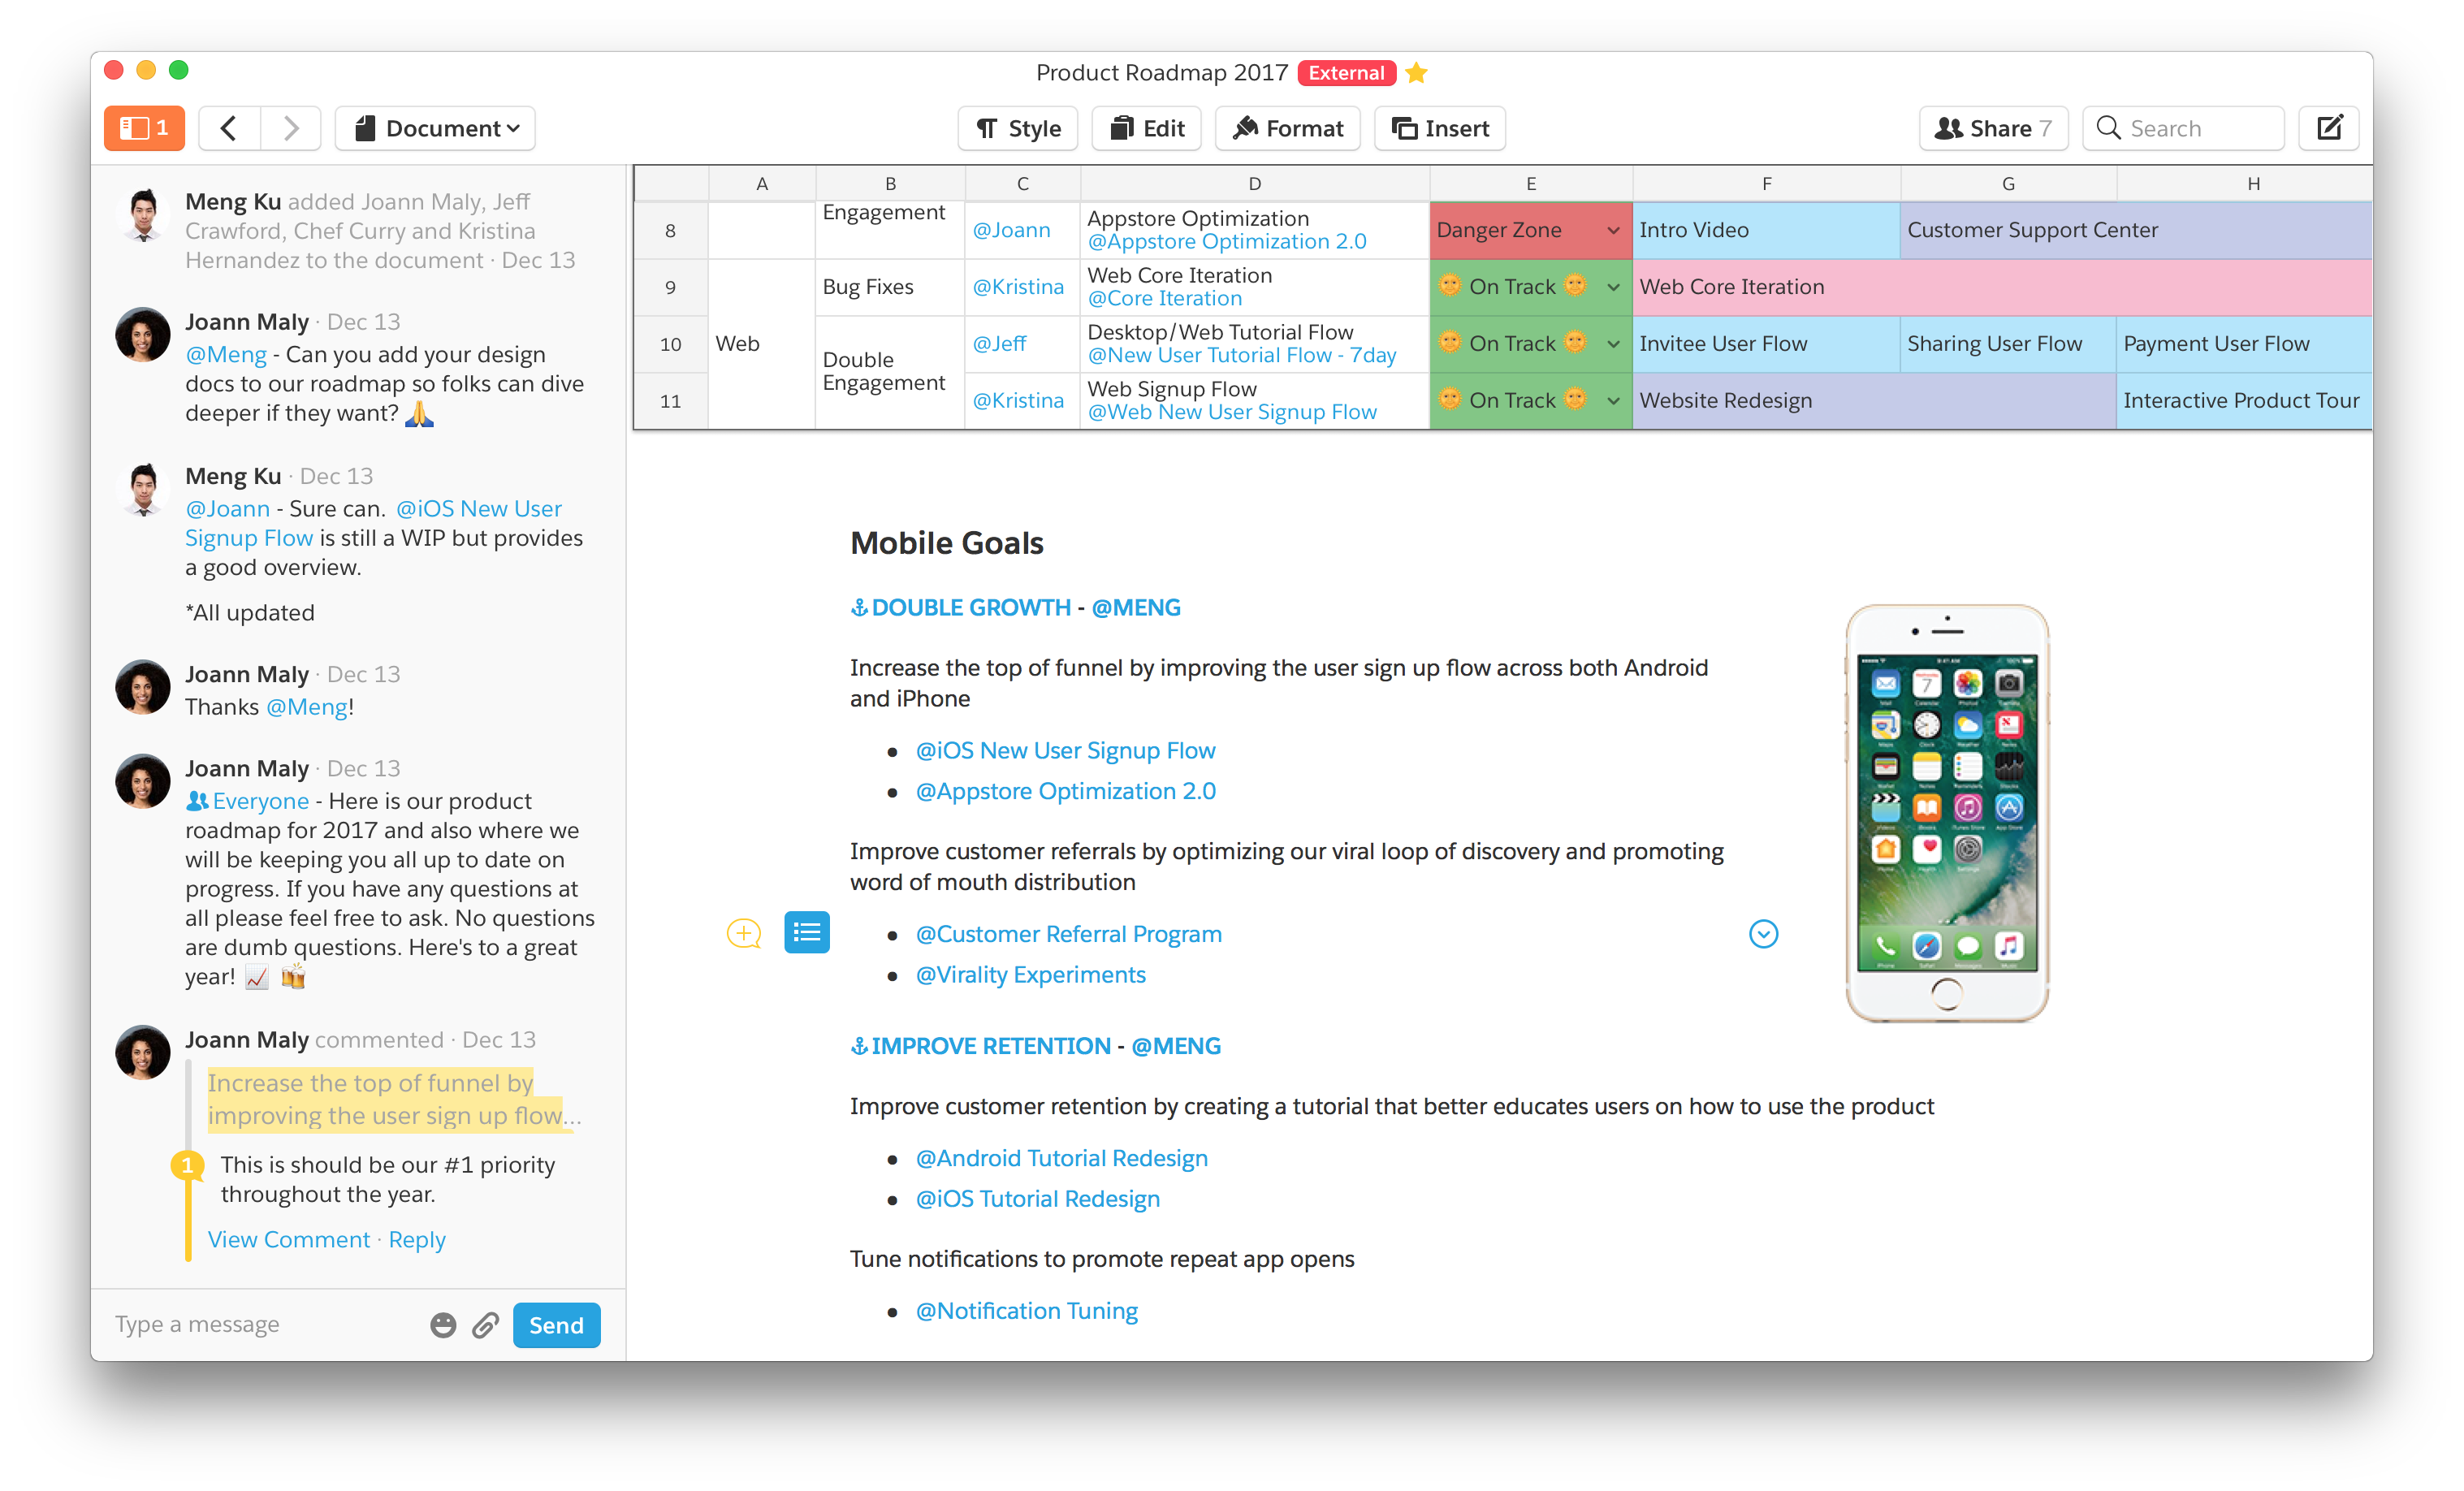Open the View Comment link
Image resolution: width=2464 pixels, height=1491 pixels.
coord(289,1240)
